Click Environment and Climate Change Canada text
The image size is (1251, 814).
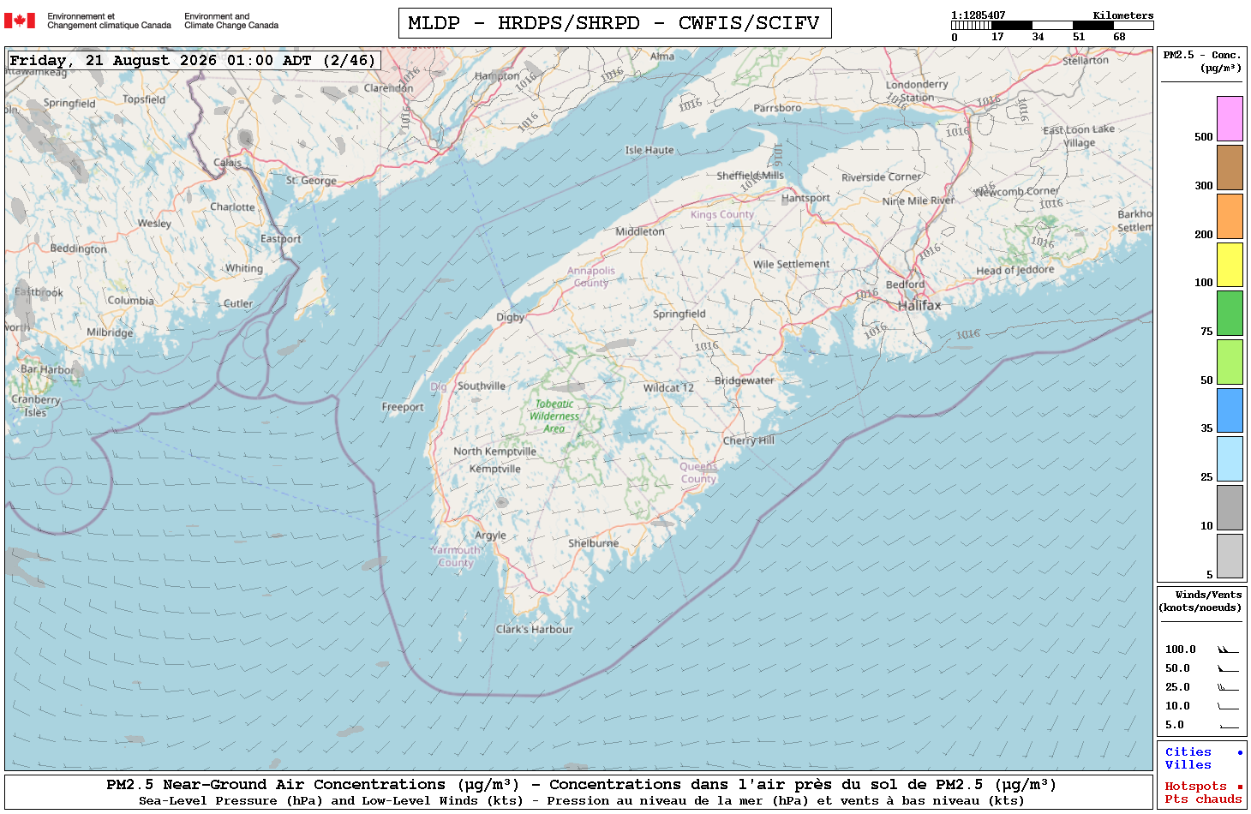pos(231,21)
